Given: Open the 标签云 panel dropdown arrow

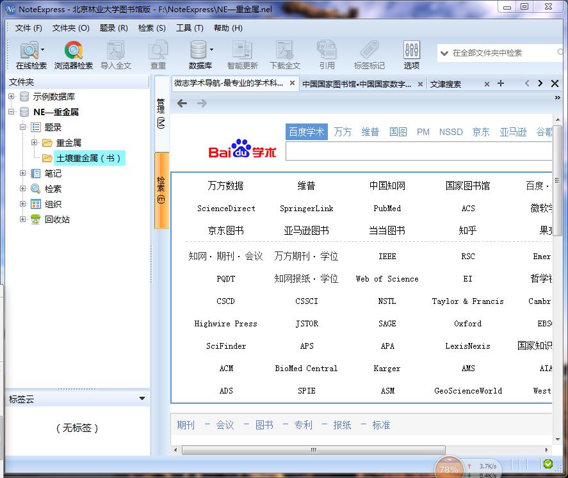Looking at the screenshot, I should pyautogui.click(x=142, y=399).
